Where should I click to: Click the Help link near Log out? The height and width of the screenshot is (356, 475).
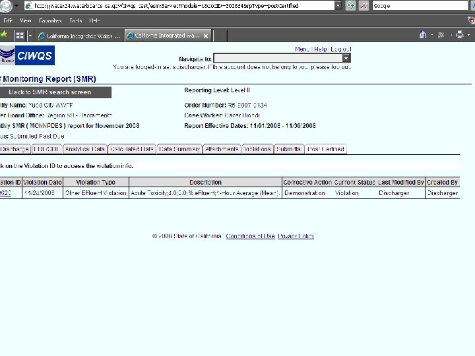click(x=320, y=49)
